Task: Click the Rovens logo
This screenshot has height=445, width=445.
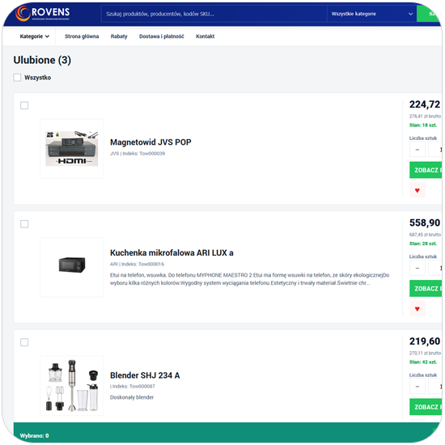Action: pos(43,13)
